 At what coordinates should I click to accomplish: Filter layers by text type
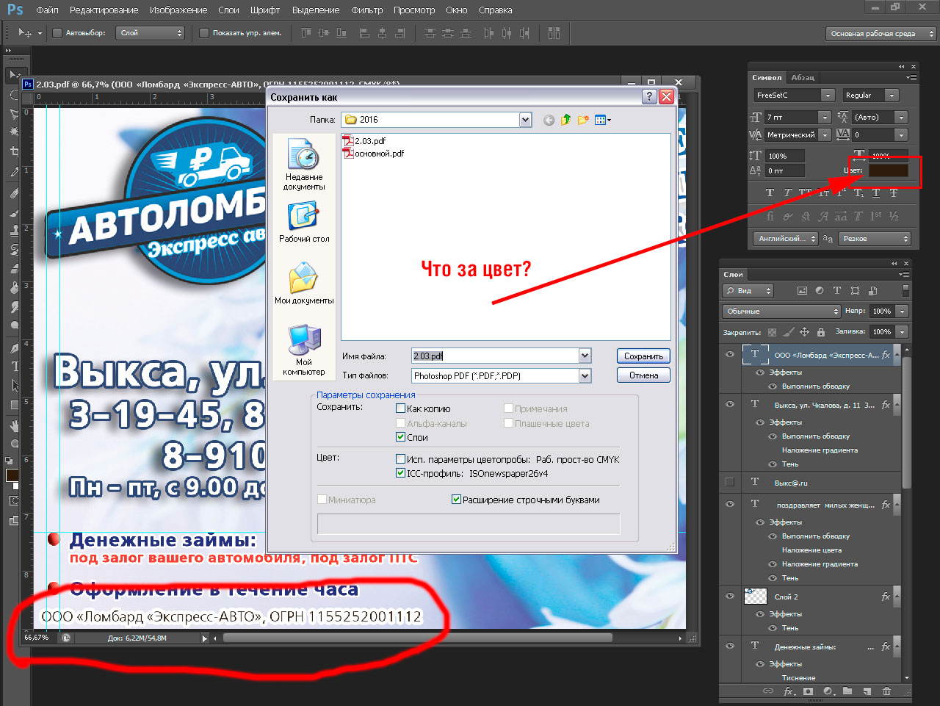coord(837,291)
